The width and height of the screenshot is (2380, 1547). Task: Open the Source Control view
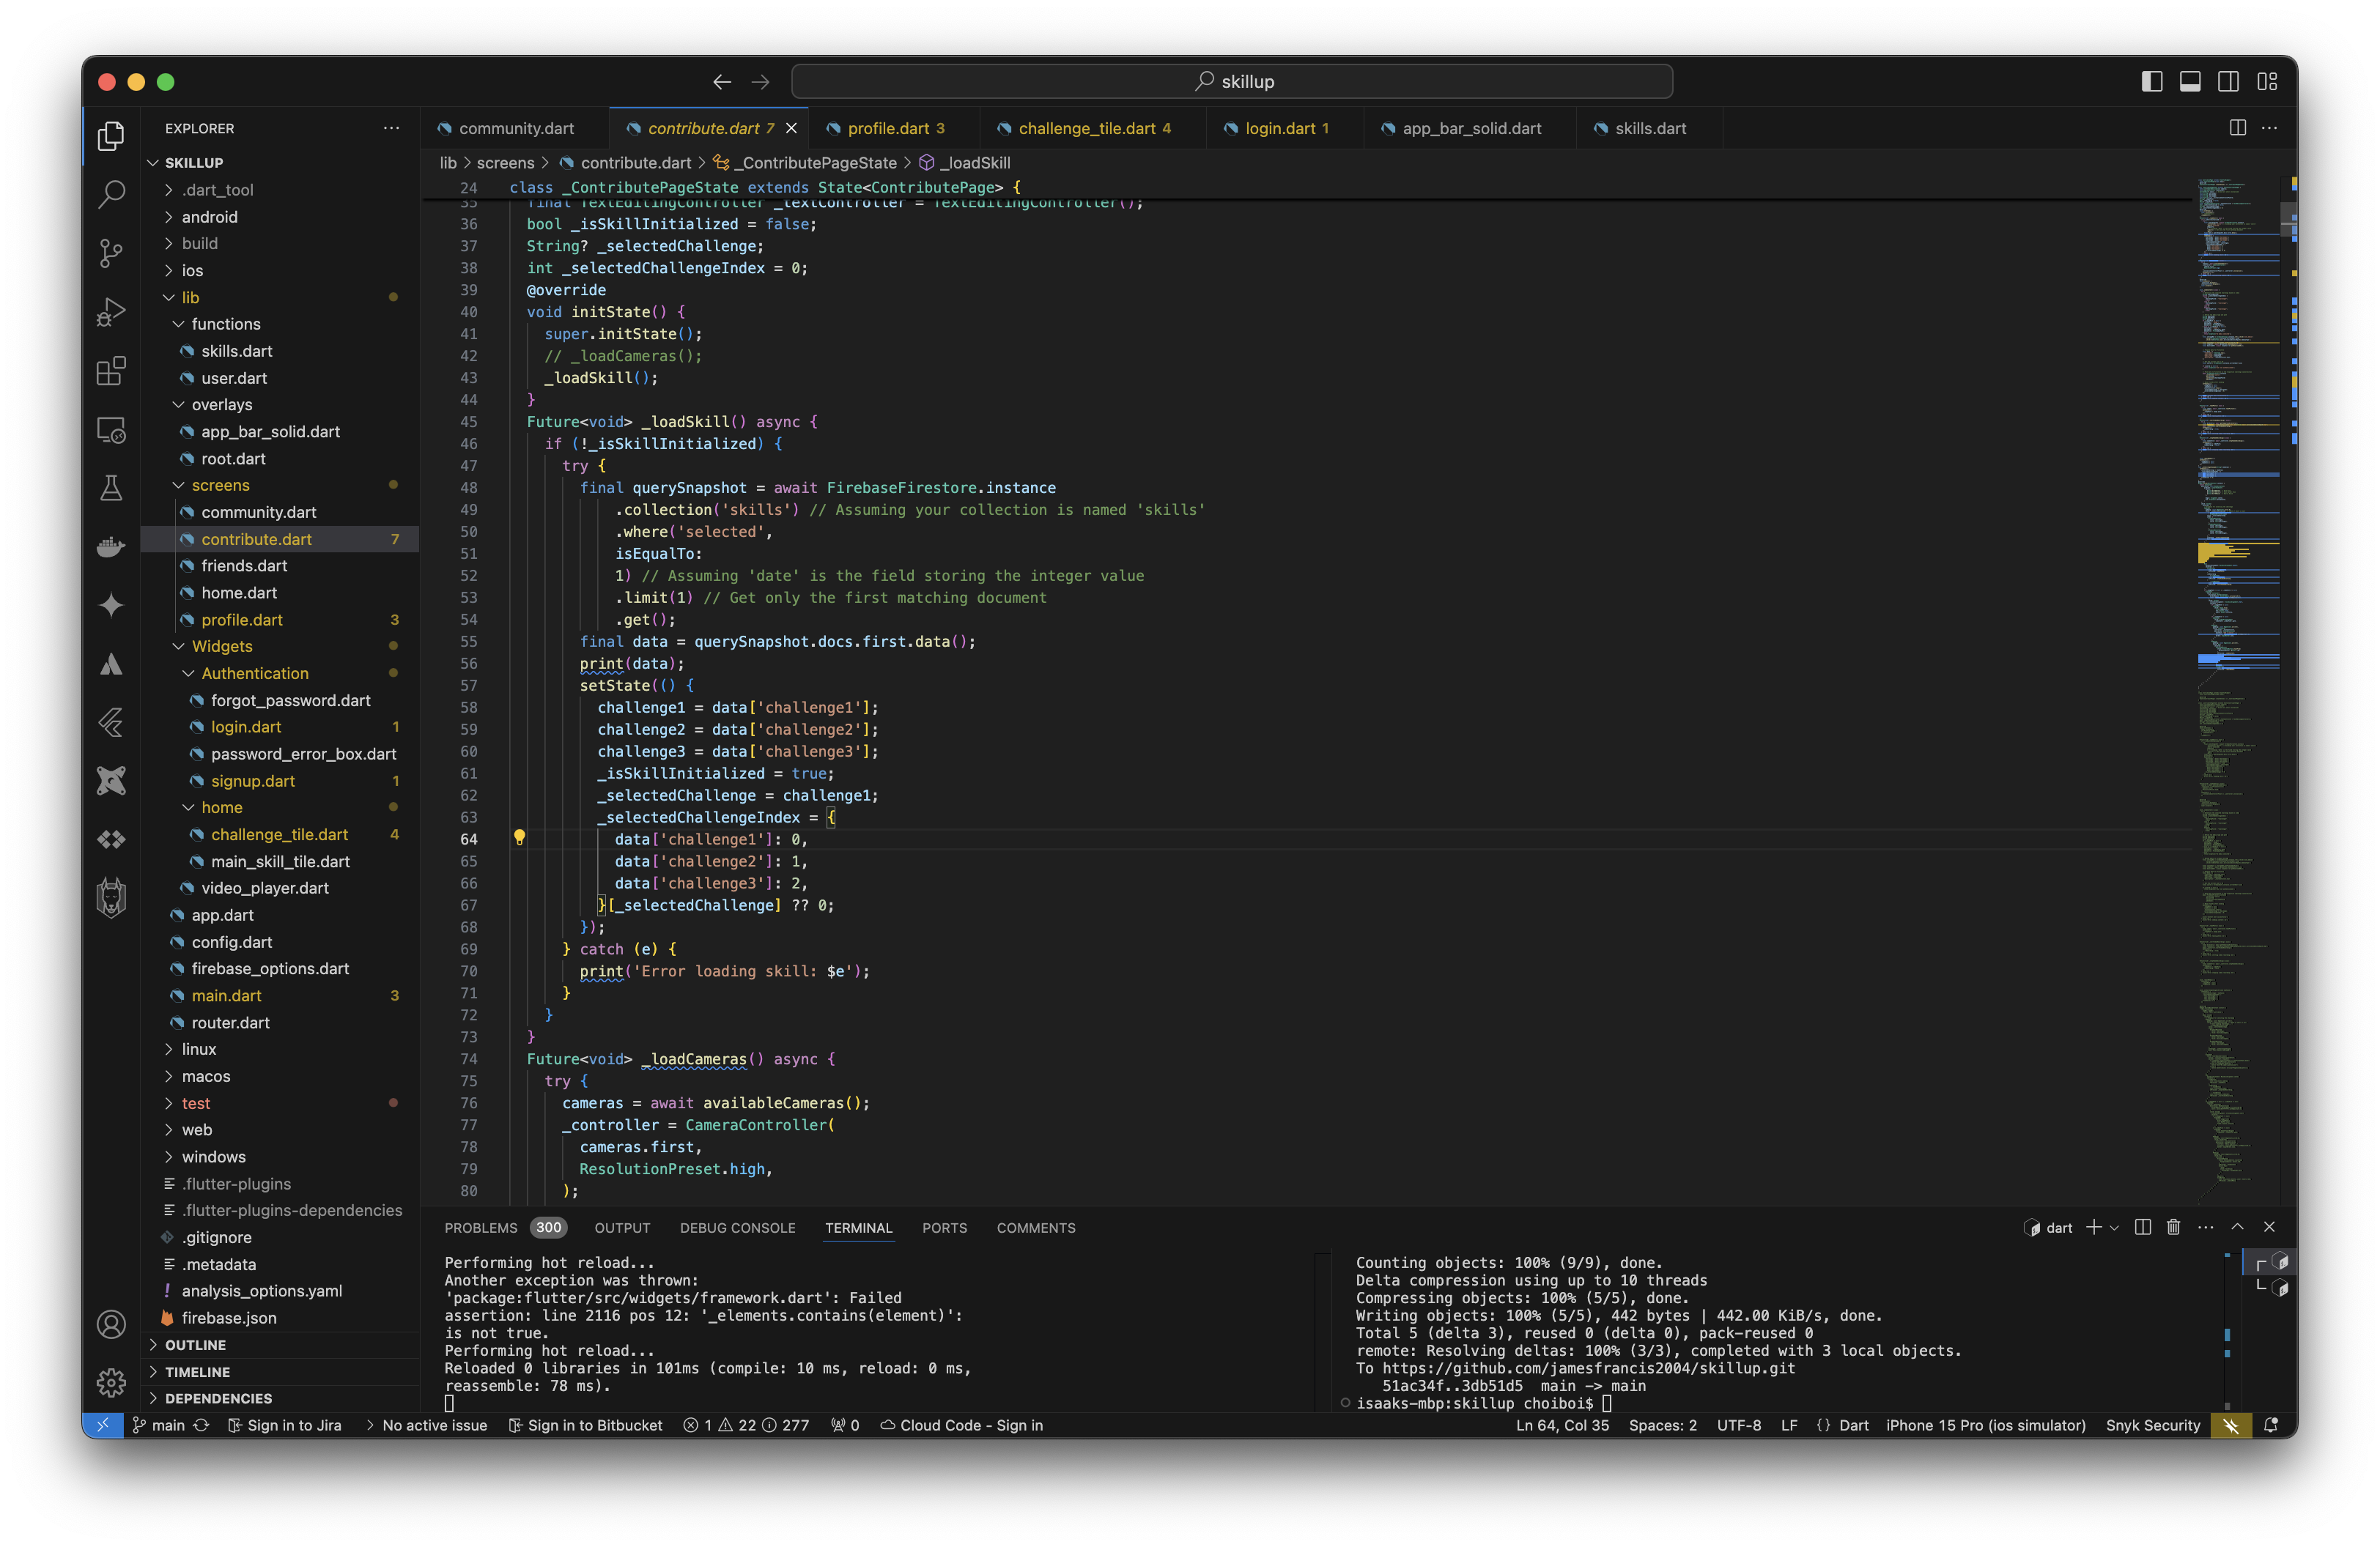click(x=111, y=253)
